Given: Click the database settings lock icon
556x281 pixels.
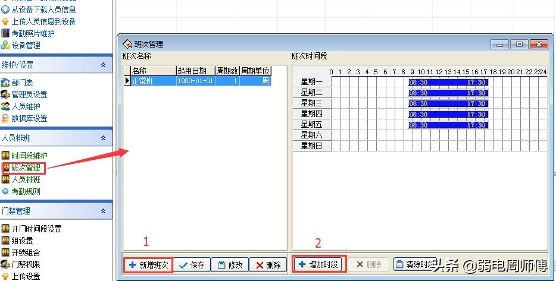Looking at the screenshot, I should tap(5, 118).
